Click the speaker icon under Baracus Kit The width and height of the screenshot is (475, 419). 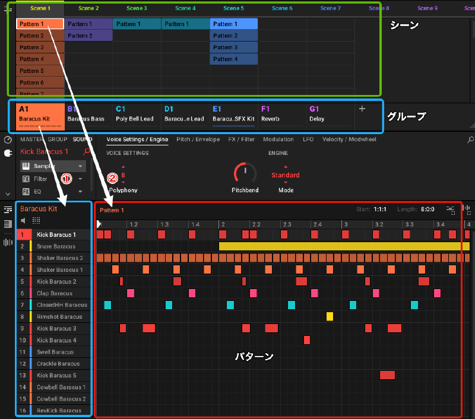tap(23, 220)
